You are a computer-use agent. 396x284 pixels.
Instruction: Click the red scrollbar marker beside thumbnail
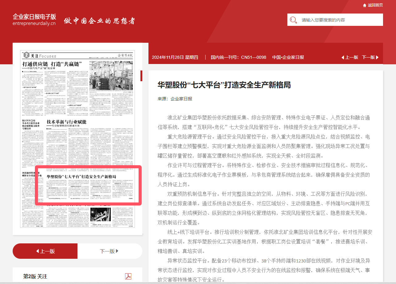[141, 76]
